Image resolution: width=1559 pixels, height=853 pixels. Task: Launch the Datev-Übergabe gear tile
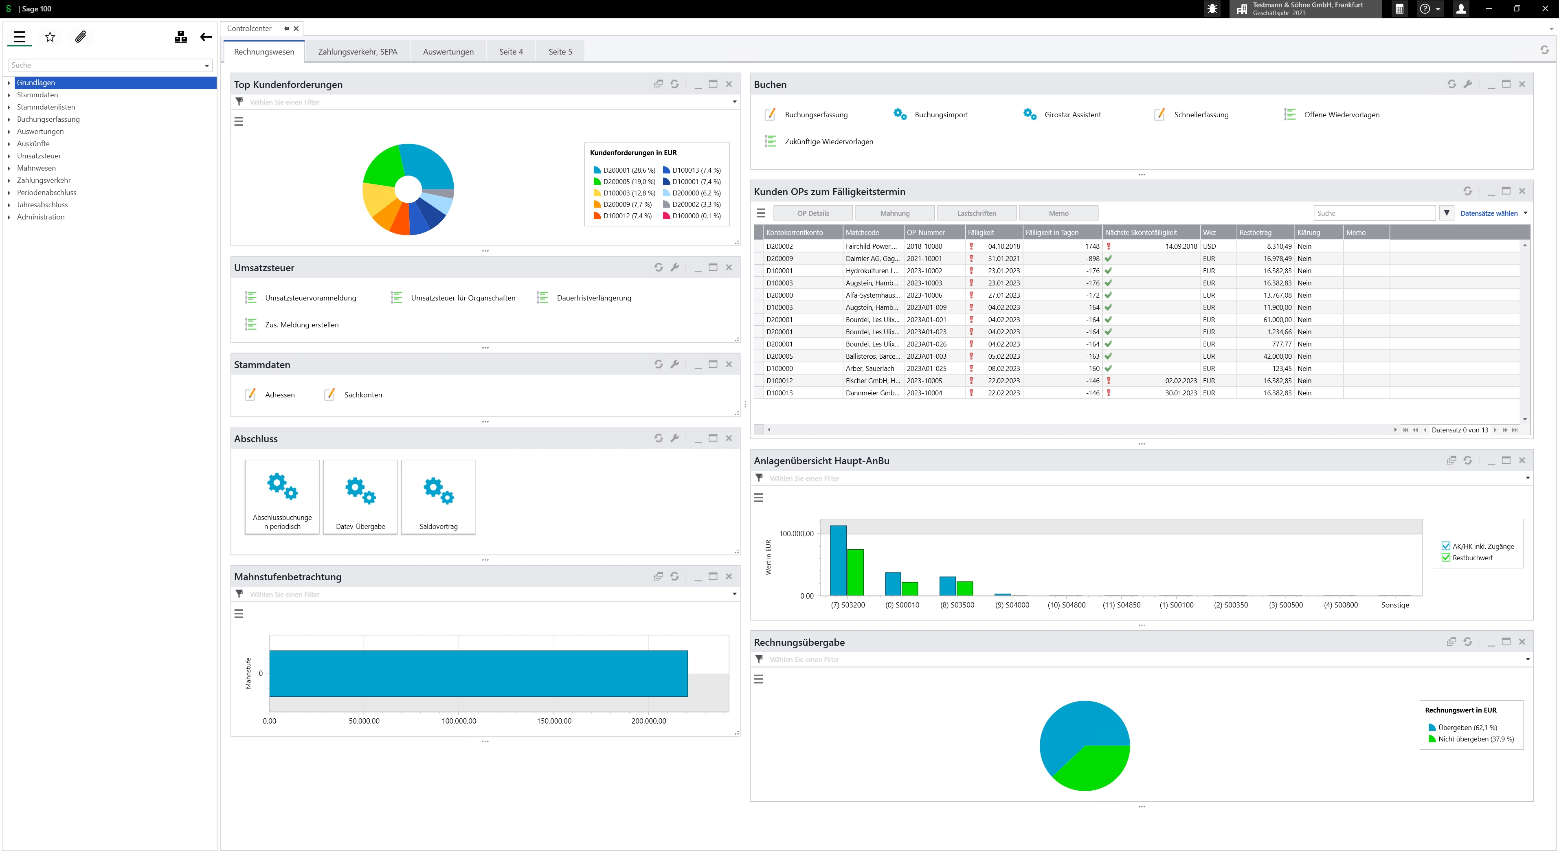click(360, 497)
